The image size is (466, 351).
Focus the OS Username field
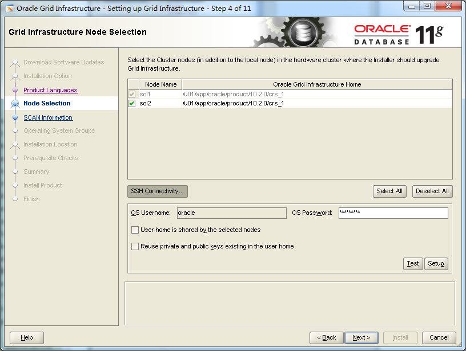232,213
